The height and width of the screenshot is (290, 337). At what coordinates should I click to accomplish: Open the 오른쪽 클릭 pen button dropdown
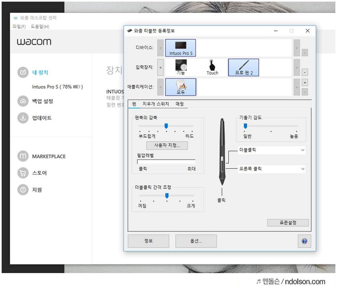(272, 169)
